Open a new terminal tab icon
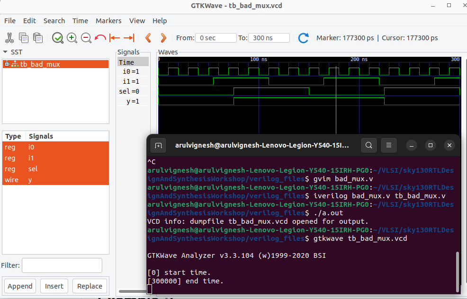 point(158,145)
